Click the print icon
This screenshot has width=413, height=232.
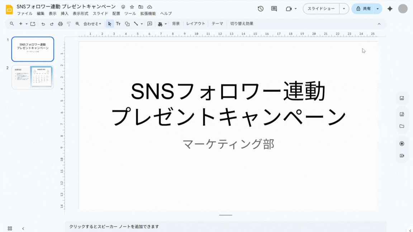pyautogui.click(x=60, y=24)
